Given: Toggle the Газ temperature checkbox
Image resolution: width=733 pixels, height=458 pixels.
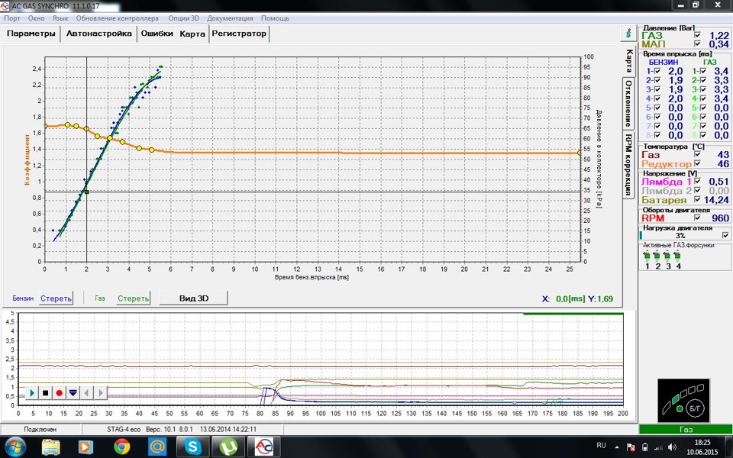Looking at the screenshot, I should coord(697,154).
